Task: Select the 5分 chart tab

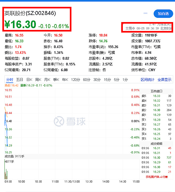Action: pyautogui.click(x=117, y=80)
